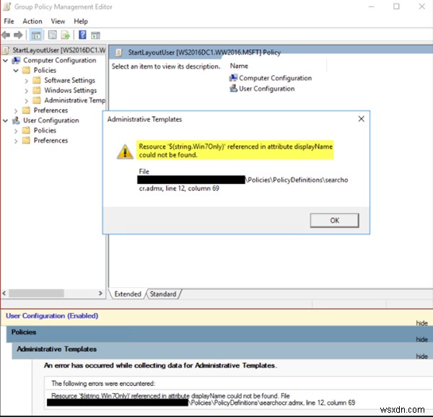Click 'The following errors were encountered:' text
Image resolution: width=433 pixels, height=417 pixels.
(103, 384)
